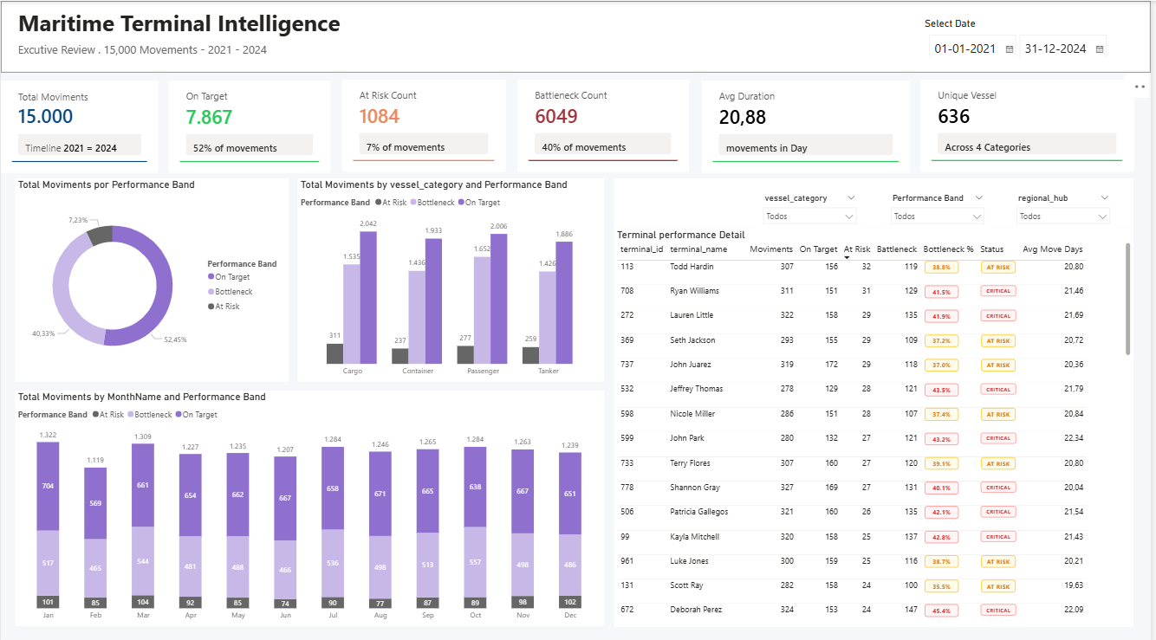Open the end date calendar picker

pos(1101,48)
